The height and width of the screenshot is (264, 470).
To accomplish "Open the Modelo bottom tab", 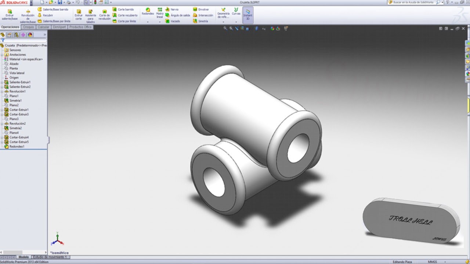I will coord(23,257).
